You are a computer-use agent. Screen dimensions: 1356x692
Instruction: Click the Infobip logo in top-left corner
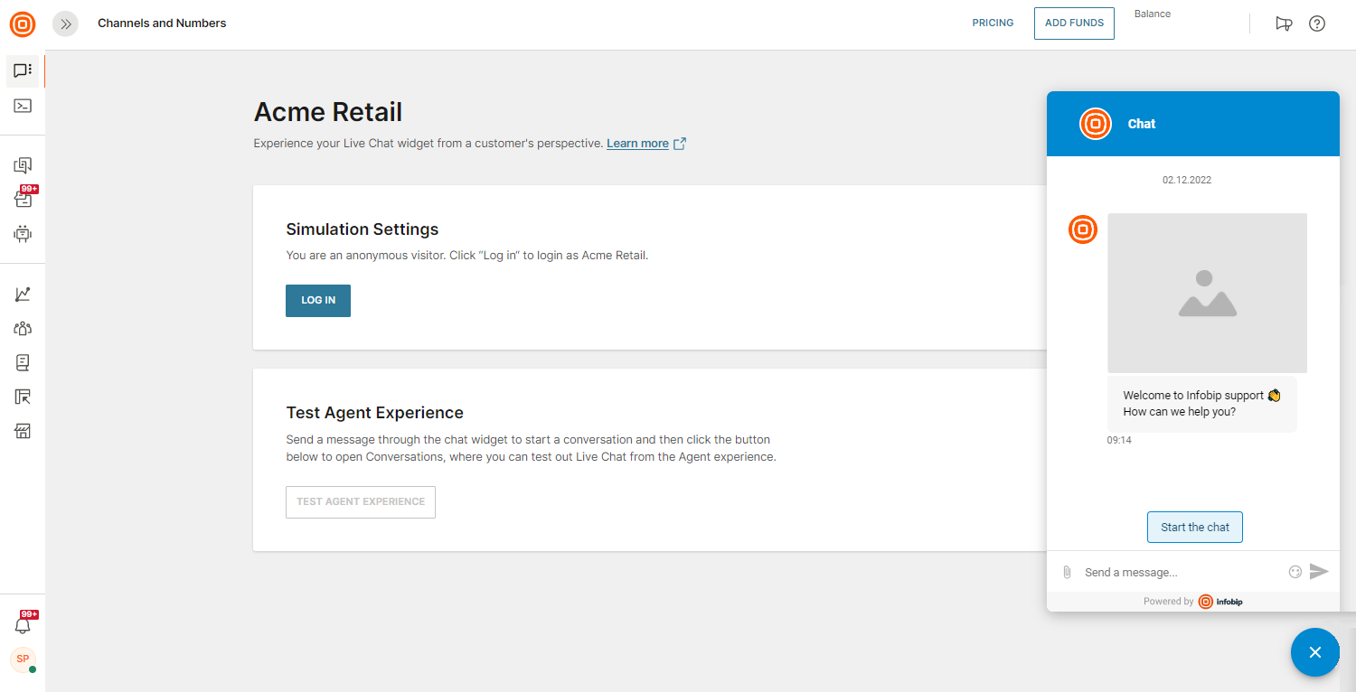[23, 23]
